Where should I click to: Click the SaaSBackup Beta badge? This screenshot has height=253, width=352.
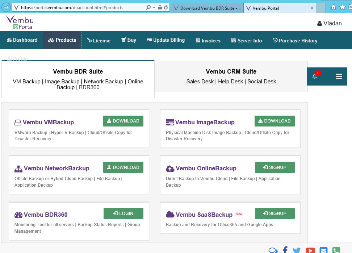[238, 214]
